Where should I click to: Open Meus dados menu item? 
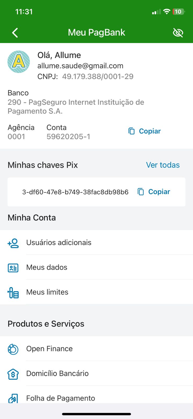click(x=47, y=267)
